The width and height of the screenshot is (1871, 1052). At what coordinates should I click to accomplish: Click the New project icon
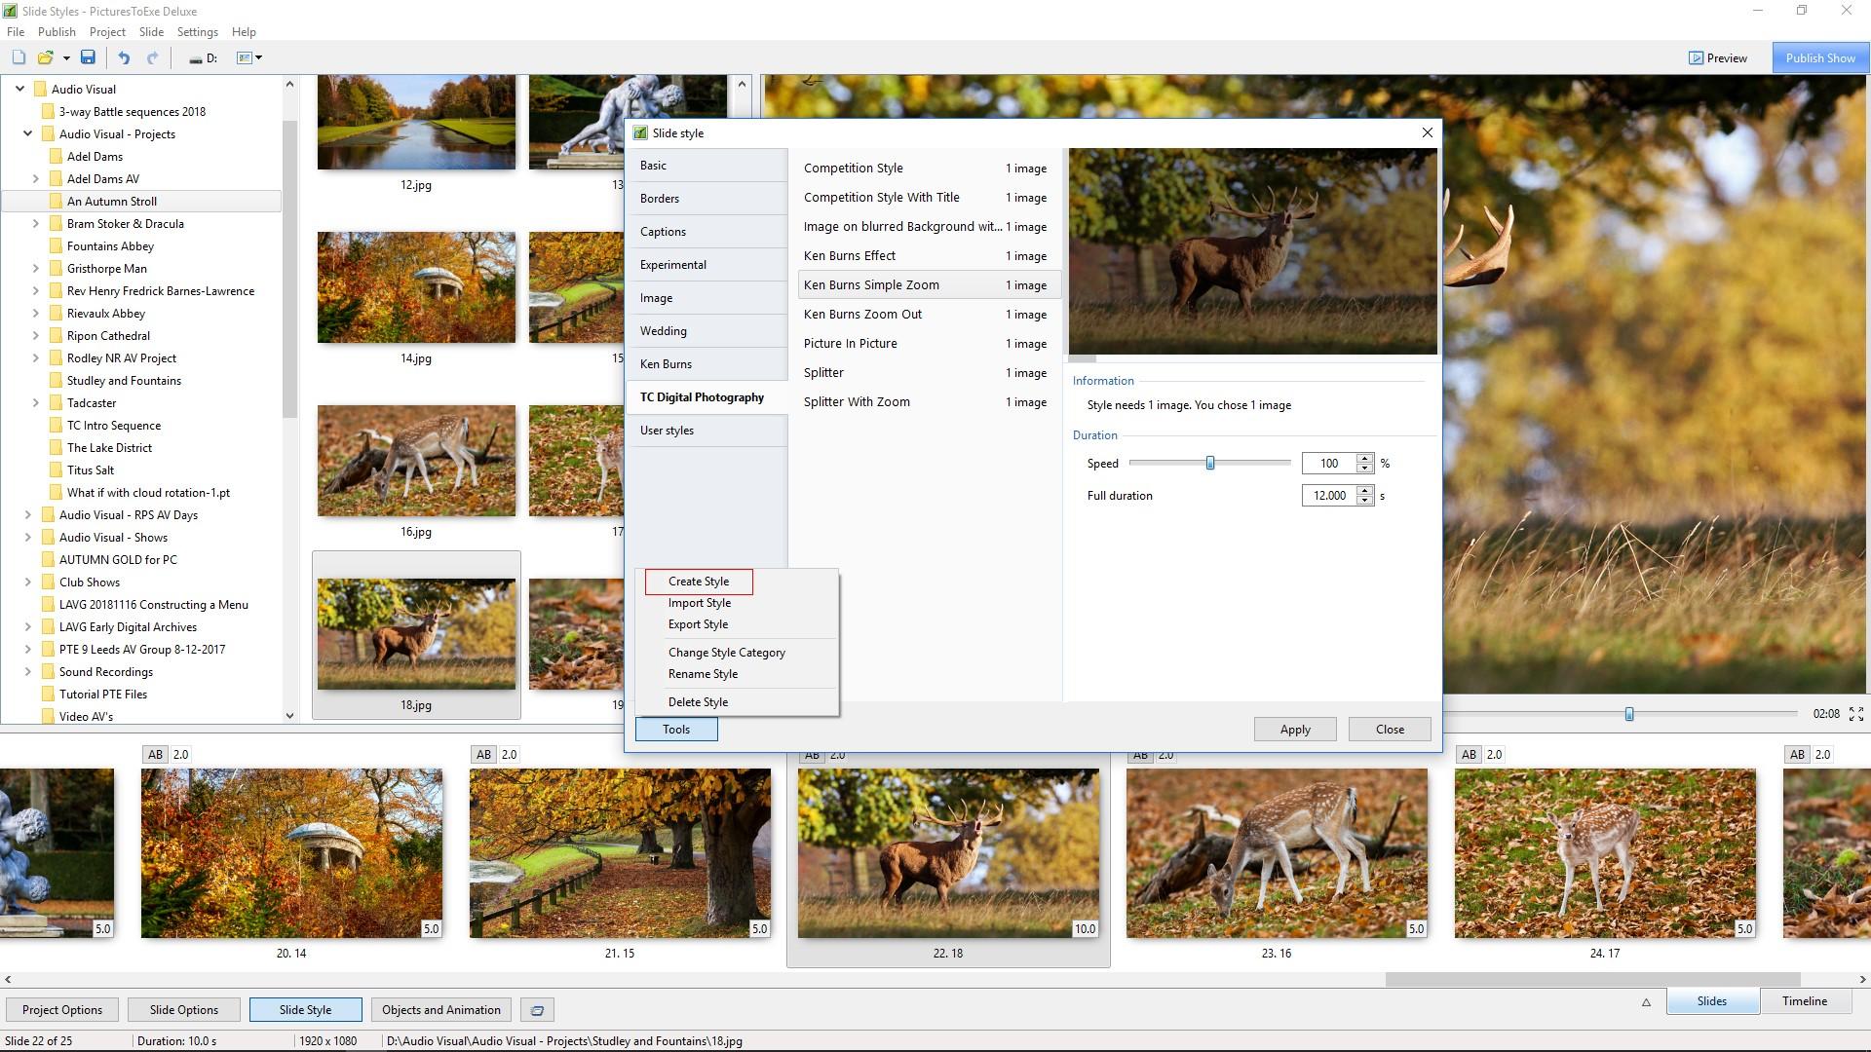[x=19, y=57]
